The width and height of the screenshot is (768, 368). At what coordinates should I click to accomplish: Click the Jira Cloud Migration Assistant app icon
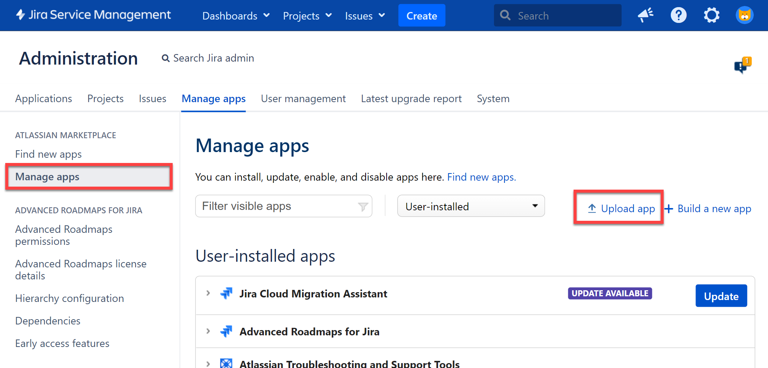[226, 293]
